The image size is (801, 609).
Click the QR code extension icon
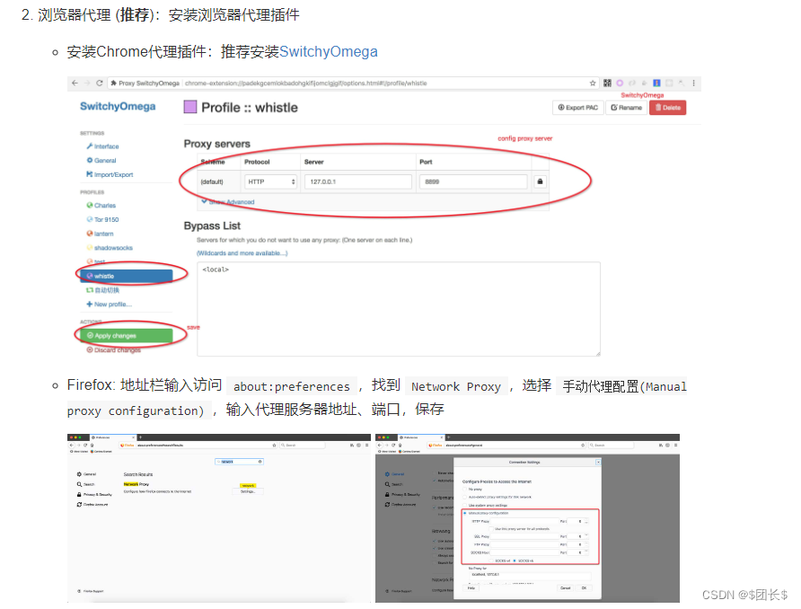(x=607, y=83)
